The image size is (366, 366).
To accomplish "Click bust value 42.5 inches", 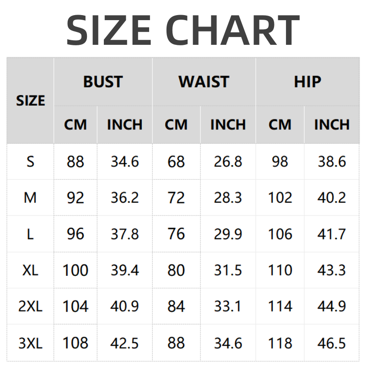I will point(124,343).
